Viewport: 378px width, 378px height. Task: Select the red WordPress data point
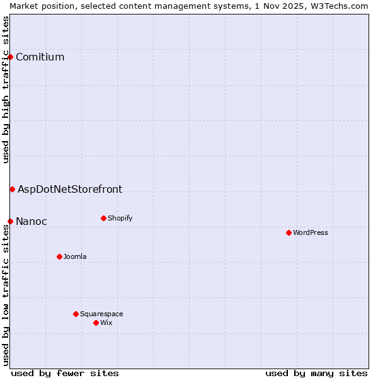[x=289, y=233]
